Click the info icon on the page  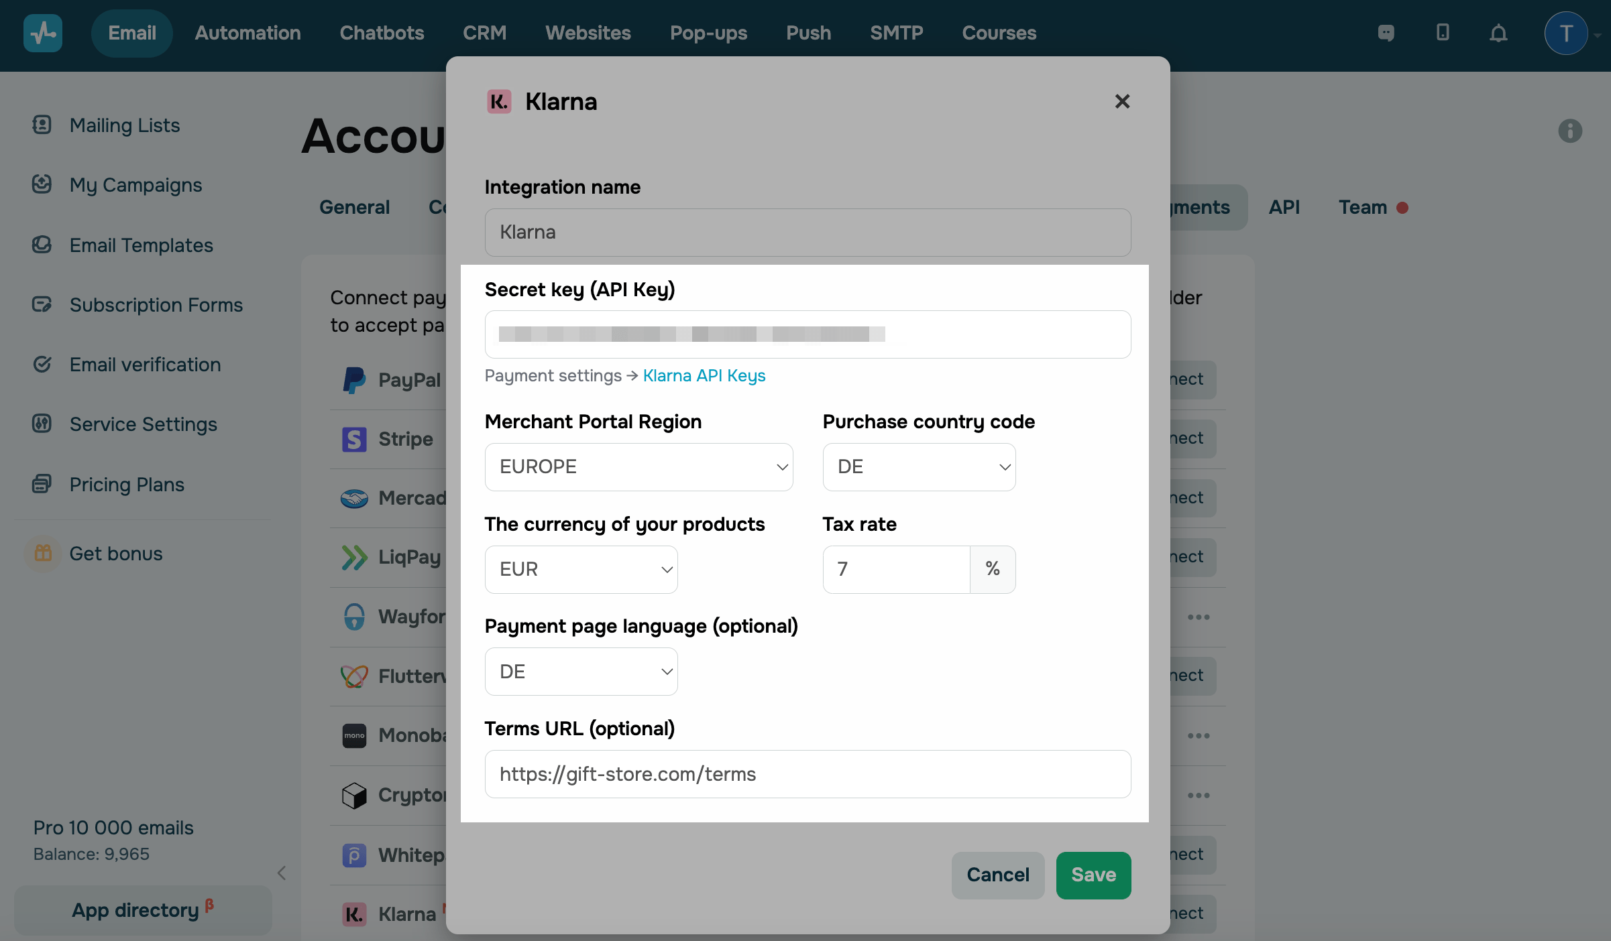[x=1569, y=131]
